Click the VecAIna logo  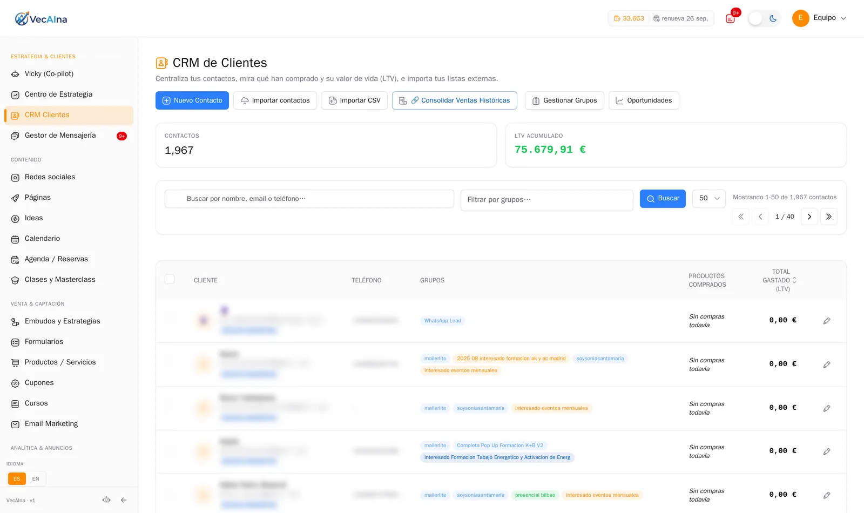pos(41,19)
